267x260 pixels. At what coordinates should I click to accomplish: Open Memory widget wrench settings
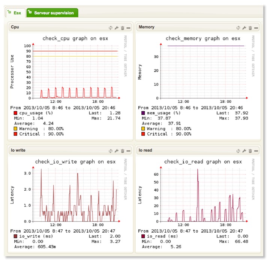click(244, 28)
